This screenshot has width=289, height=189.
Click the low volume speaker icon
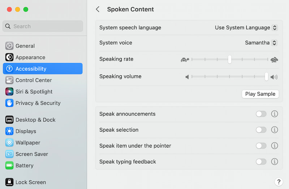pos(187,77)
